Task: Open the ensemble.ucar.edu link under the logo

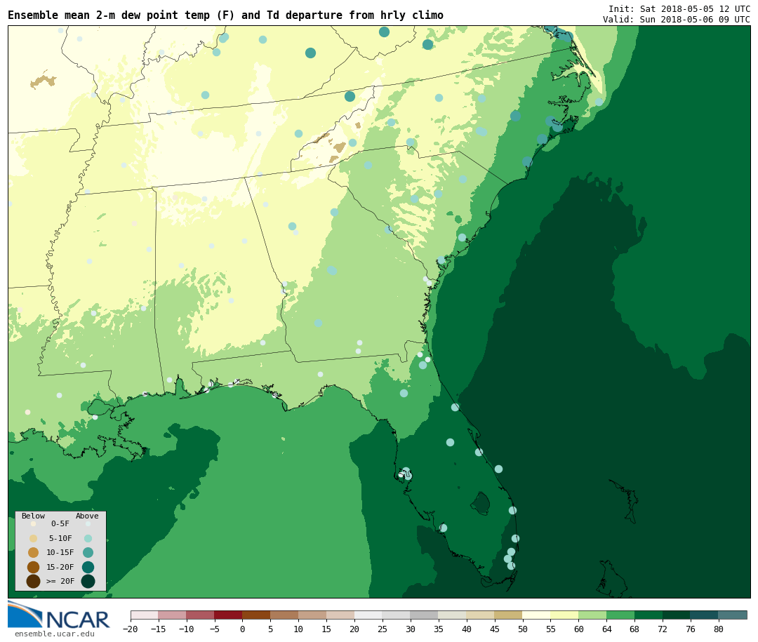Action: coord(54,634)
